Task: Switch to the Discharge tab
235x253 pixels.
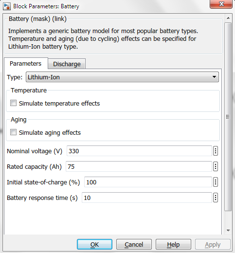Action: pos(67,64)
